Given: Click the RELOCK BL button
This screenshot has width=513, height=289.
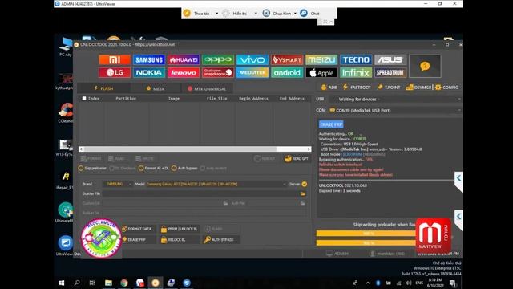Looking at the screenshot, I should coord(180,239).
